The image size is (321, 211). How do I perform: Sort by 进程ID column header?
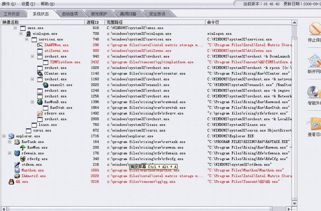[x=95, y=22]
